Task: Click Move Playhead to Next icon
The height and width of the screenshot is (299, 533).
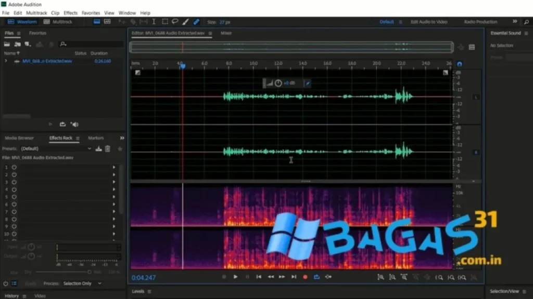Action: 294,277
